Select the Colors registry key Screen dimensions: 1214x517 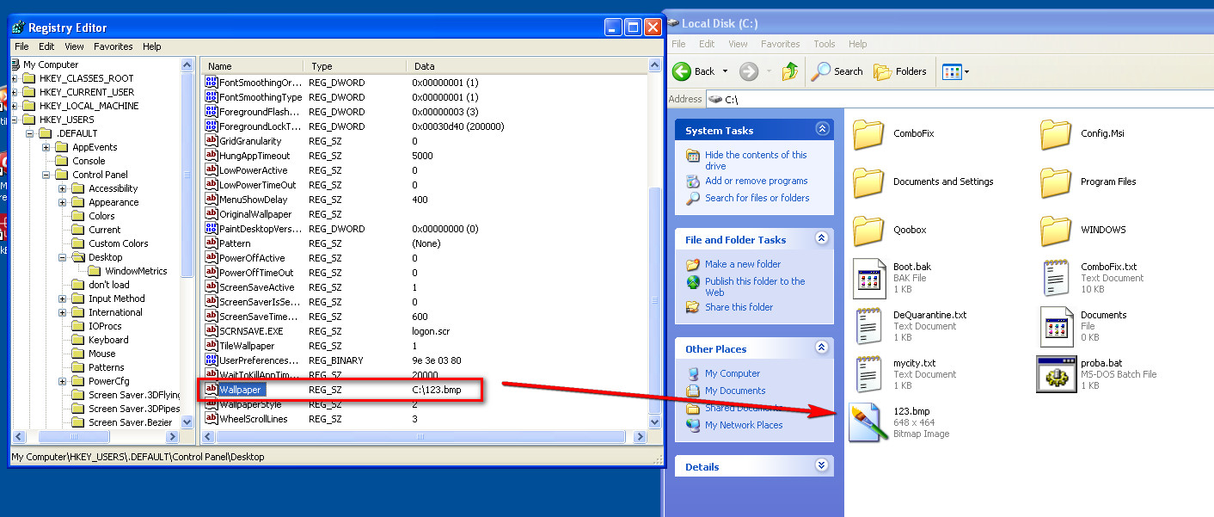coord(101,216)
